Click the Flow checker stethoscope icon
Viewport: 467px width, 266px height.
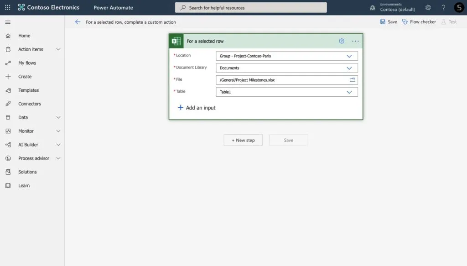coord(405,22)
